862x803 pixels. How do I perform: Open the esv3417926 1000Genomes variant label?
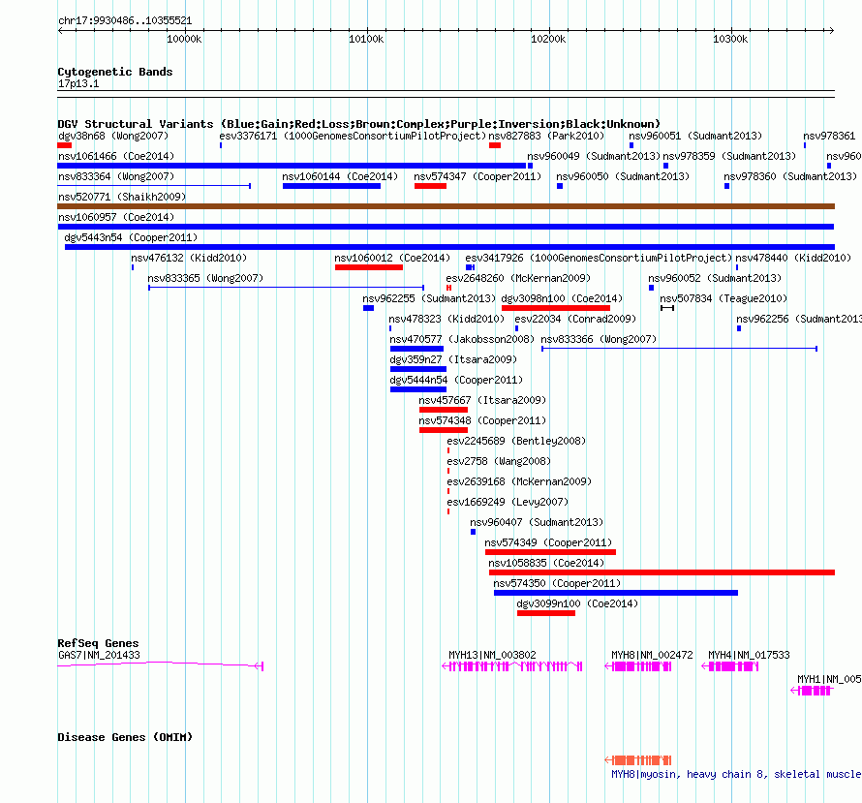coord(600,258)
